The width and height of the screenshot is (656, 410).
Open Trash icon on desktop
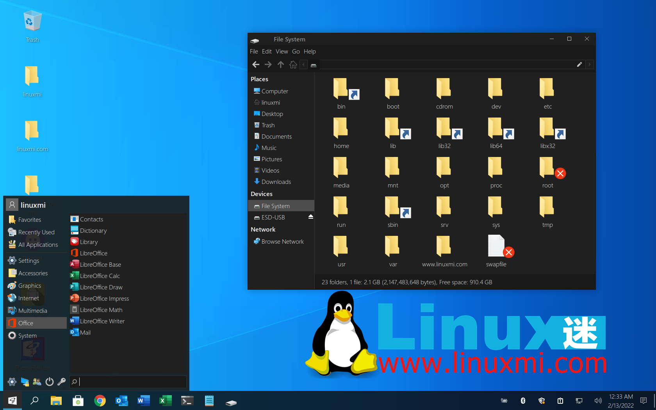[32, 27]
